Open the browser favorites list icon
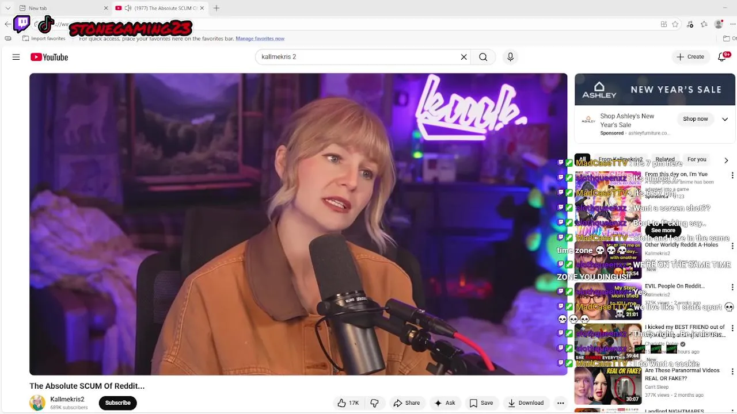The height and width of the screenshot is (414, 737). 704,24
